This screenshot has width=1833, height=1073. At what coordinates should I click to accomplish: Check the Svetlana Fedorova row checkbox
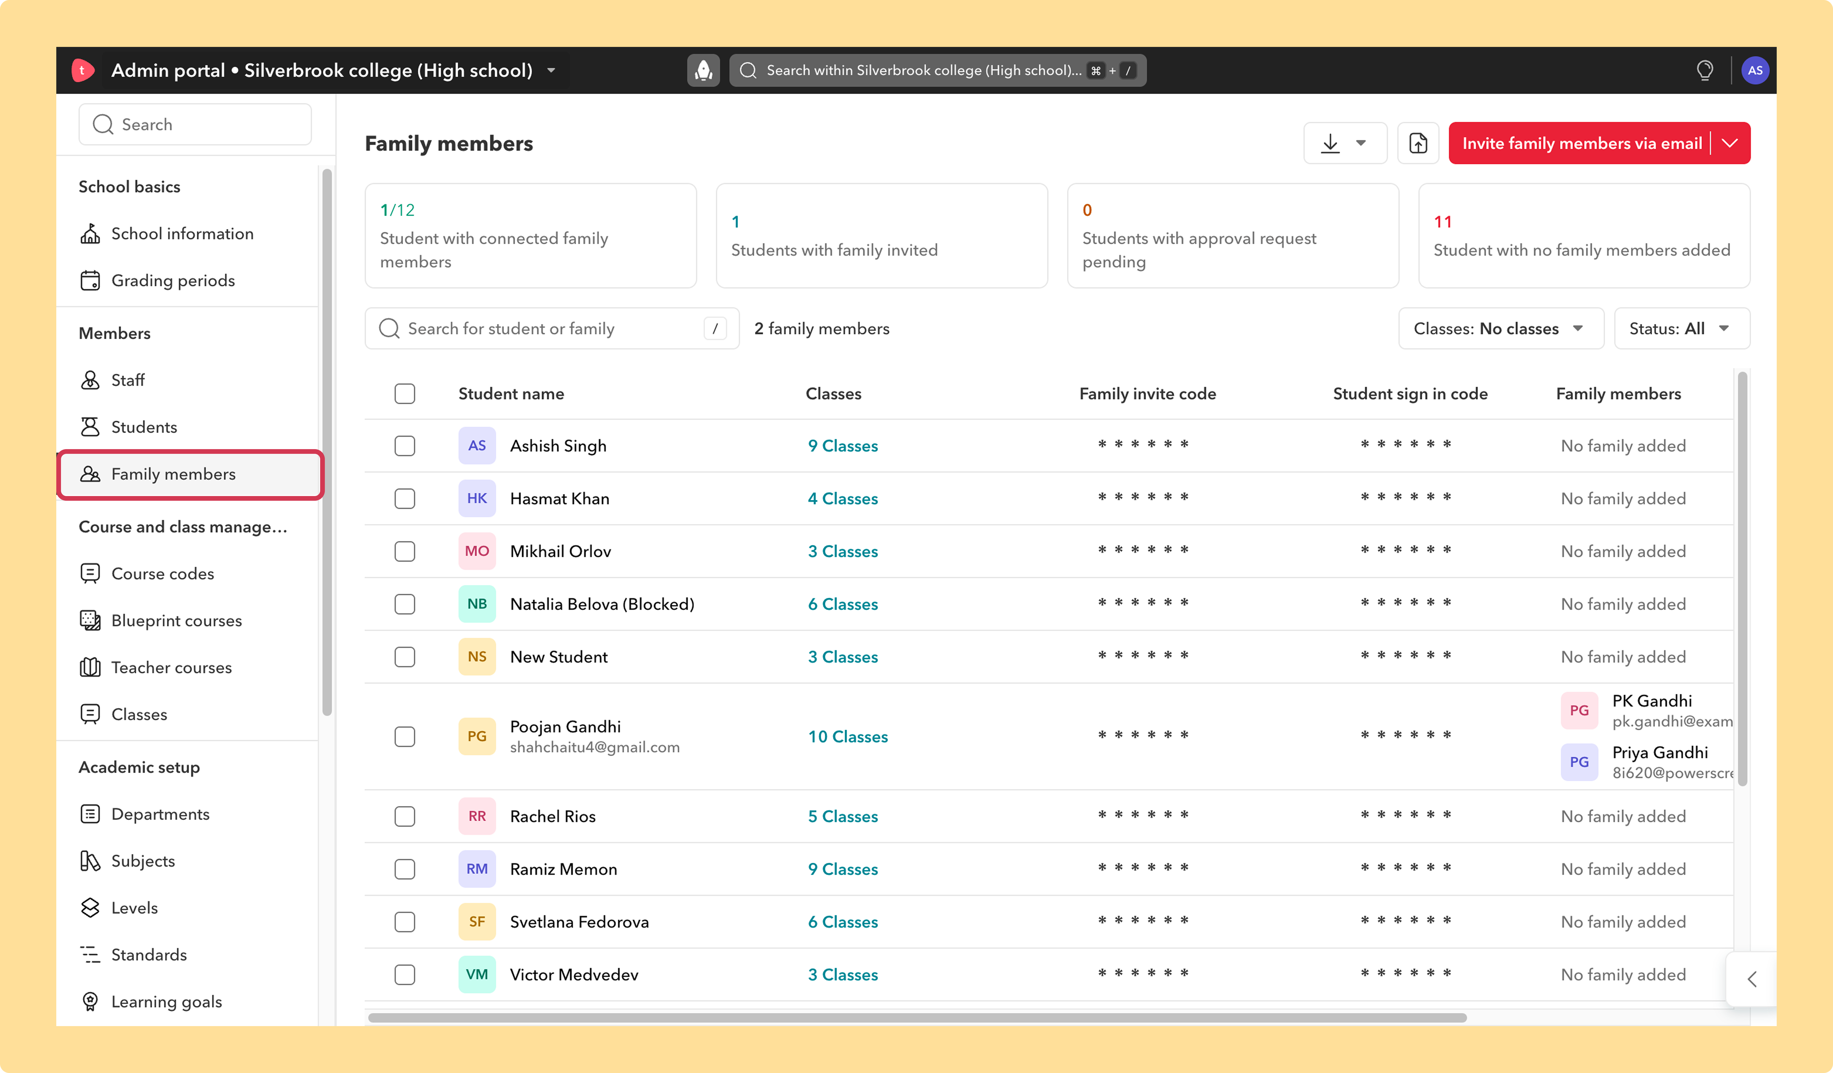tap(405, 922)
